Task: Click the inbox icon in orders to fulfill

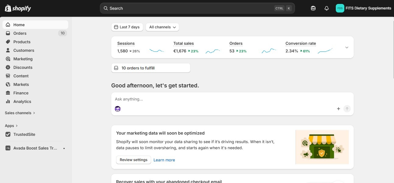Action: tap(116, 68)
